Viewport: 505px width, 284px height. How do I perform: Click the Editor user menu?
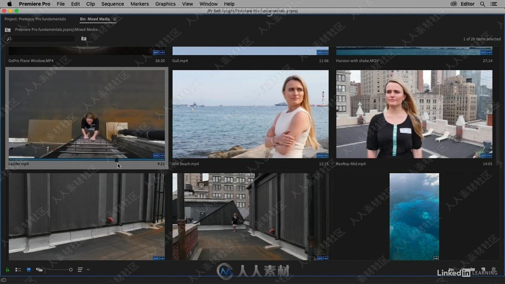pyautogui.click(x=468, y=4)
